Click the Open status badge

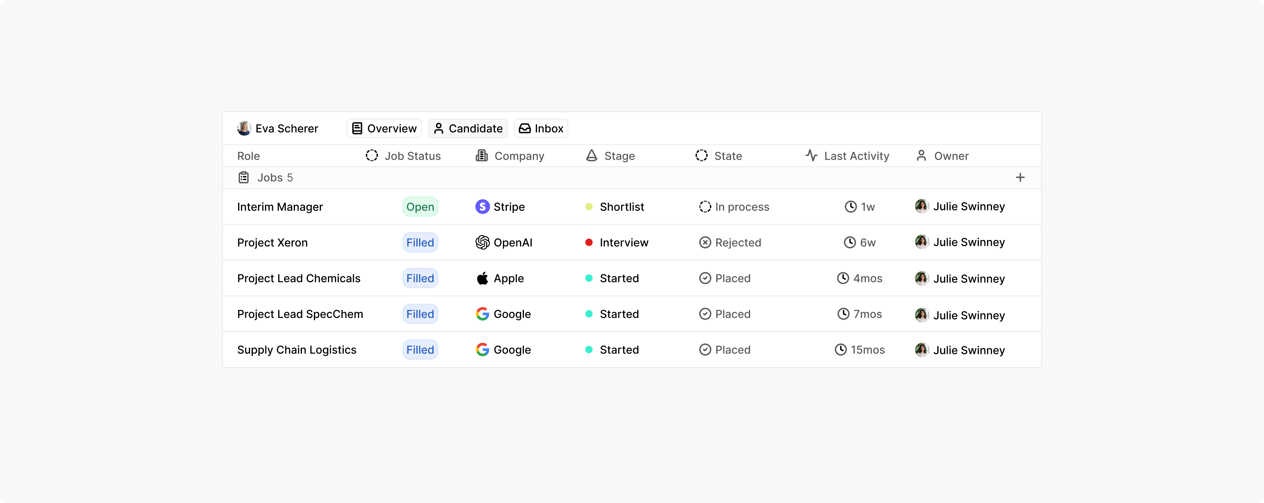(x=420, y=206)
